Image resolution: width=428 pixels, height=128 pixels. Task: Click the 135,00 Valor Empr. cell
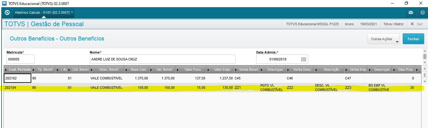[220, 88]
